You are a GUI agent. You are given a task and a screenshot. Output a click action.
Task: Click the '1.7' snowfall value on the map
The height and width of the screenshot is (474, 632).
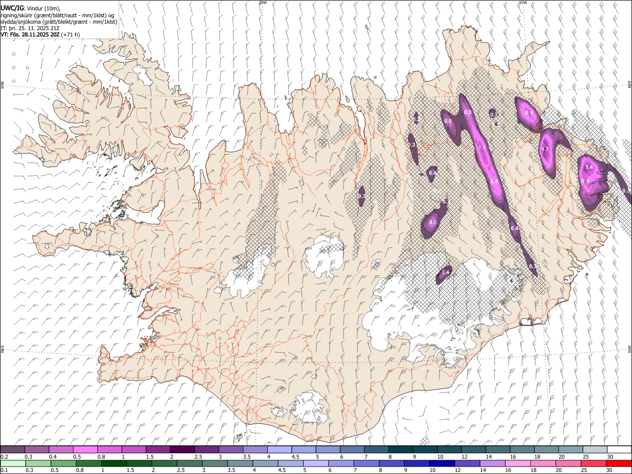(546, 150)
